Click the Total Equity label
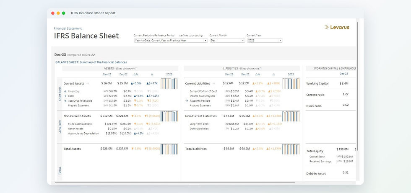 315,151
